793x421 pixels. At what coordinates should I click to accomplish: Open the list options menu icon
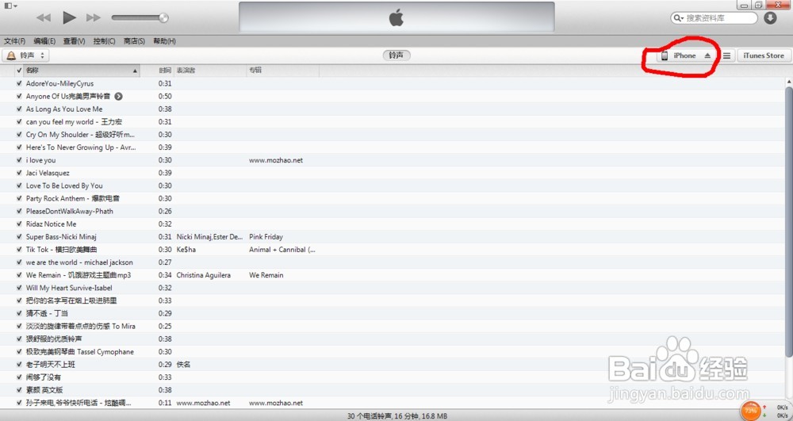[x=726, y=55]
